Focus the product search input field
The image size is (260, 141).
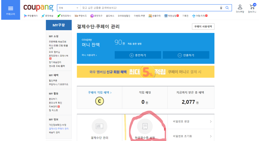pyautogui.click(x=149, y=8)
